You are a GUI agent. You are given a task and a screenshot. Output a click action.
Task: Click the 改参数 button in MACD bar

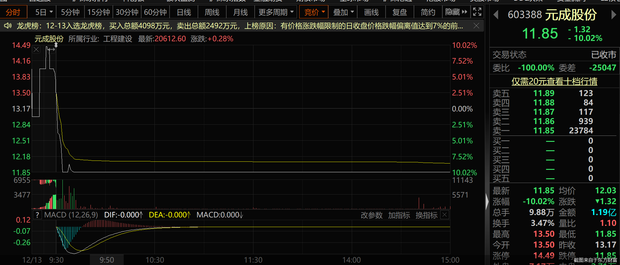[x=371, y=215]
